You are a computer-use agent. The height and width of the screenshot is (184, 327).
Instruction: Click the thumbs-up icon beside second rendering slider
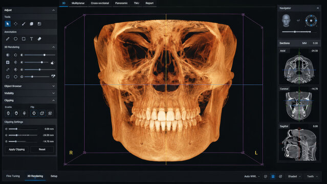tap(52, 62)
